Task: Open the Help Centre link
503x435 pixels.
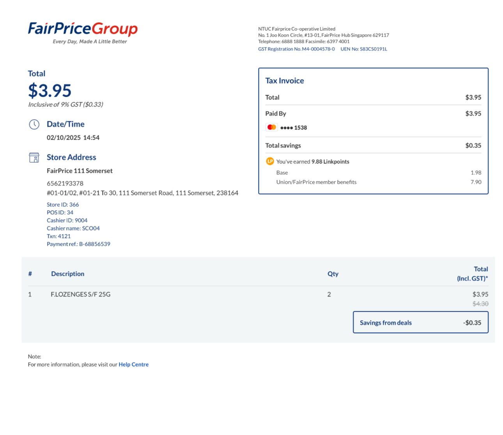Action: click(133, 364)
